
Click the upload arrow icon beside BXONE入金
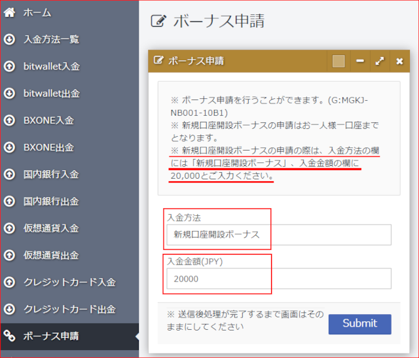pos(9,120)
